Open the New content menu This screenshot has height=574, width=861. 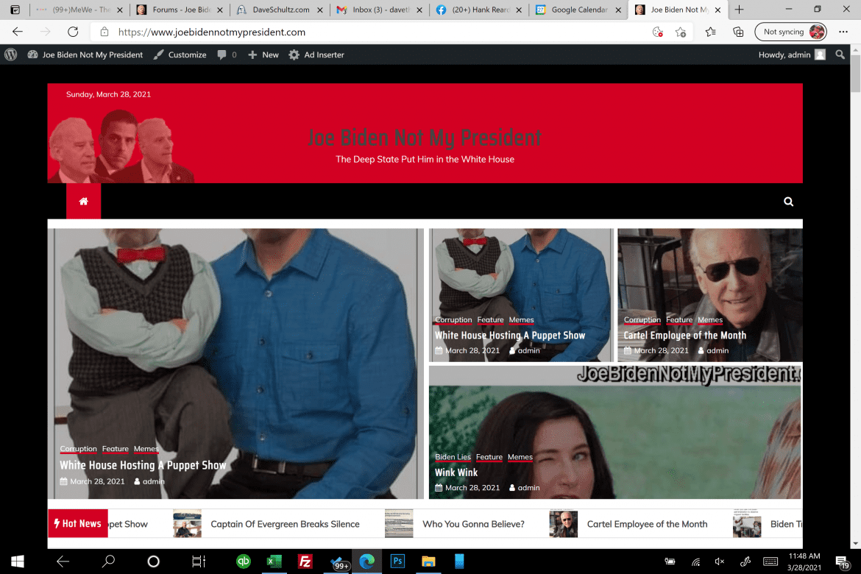(263, 54)
